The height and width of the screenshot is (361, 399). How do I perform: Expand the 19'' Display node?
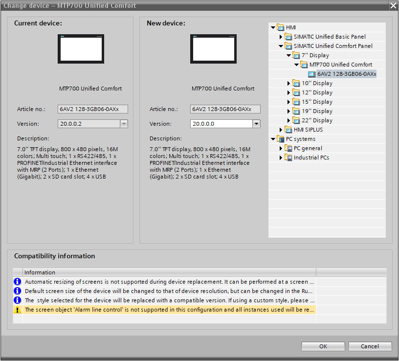click(289, 111)
